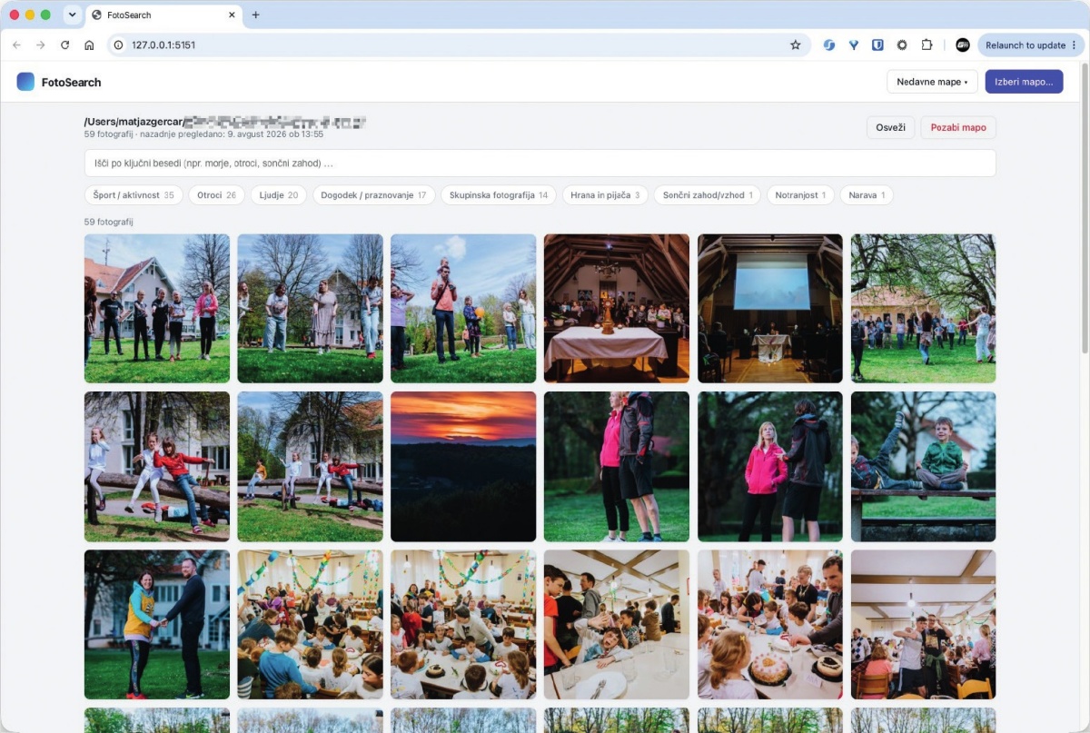The image size is (1090, 733).
Task: Click the folder path /Users/matjazgercar text
Action: 134,121
